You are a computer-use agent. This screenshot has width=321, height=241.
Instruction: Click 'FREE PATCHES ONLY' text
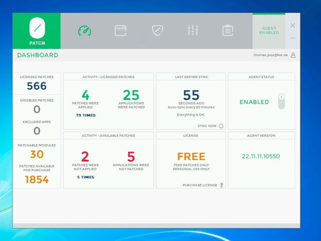click(191, 165)
